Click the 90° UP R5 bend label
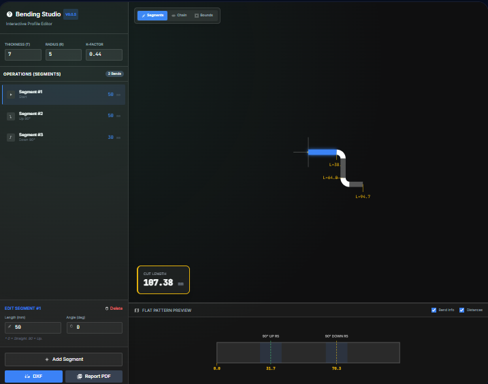488x384 pixels. coord(271,336)
